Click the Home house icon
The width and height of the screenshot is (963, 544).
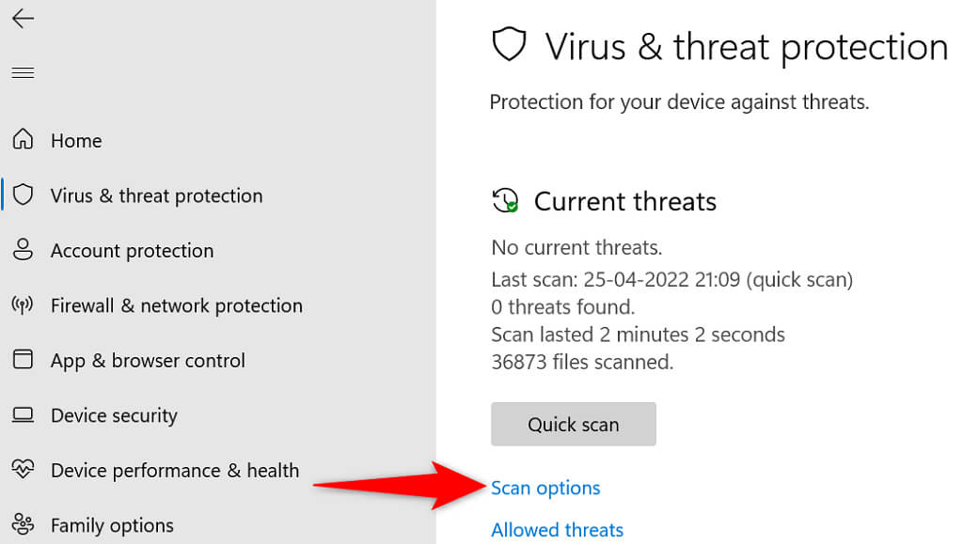[x=23, y=140]
